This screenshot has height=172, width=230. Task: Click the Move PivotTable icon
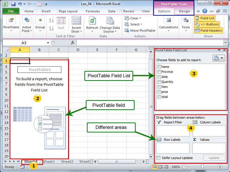tap(127, 31)
